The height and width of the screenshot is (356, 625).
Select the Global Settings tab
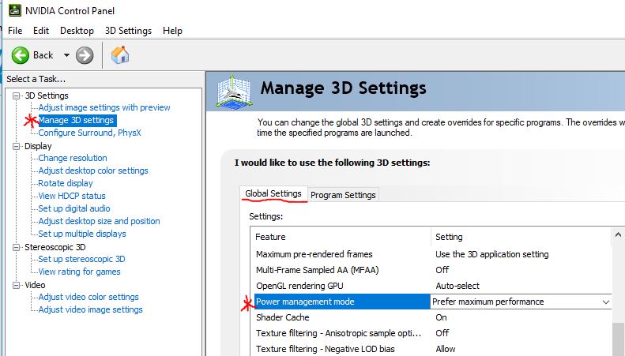(x=273, y=193)
